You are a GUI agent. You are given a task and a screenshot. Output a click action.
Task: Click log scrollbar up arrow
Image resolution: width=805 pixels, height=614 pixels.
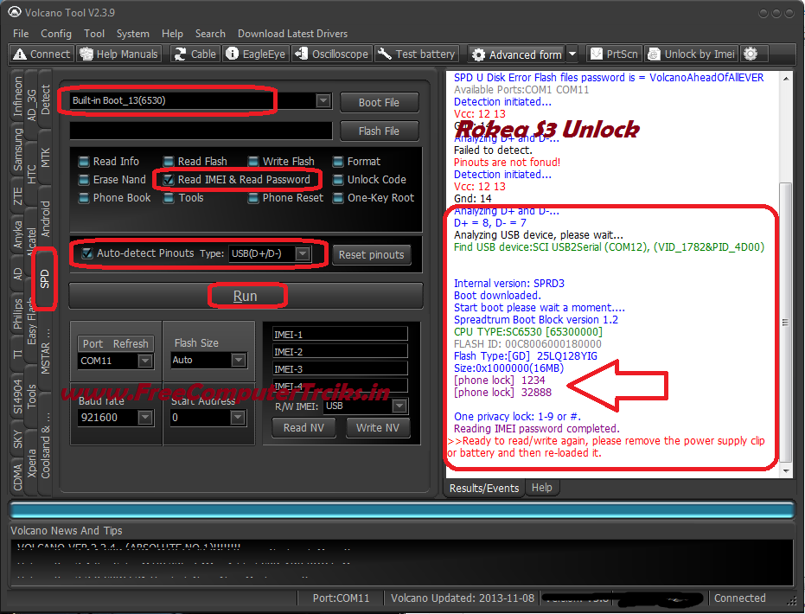(x=785, y=79)
